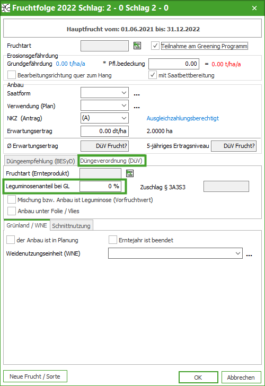Viewport: 265px width, 386px height.
Task: Uncheck mit Saatbettbereitung
Action: (x=153, y=75)
